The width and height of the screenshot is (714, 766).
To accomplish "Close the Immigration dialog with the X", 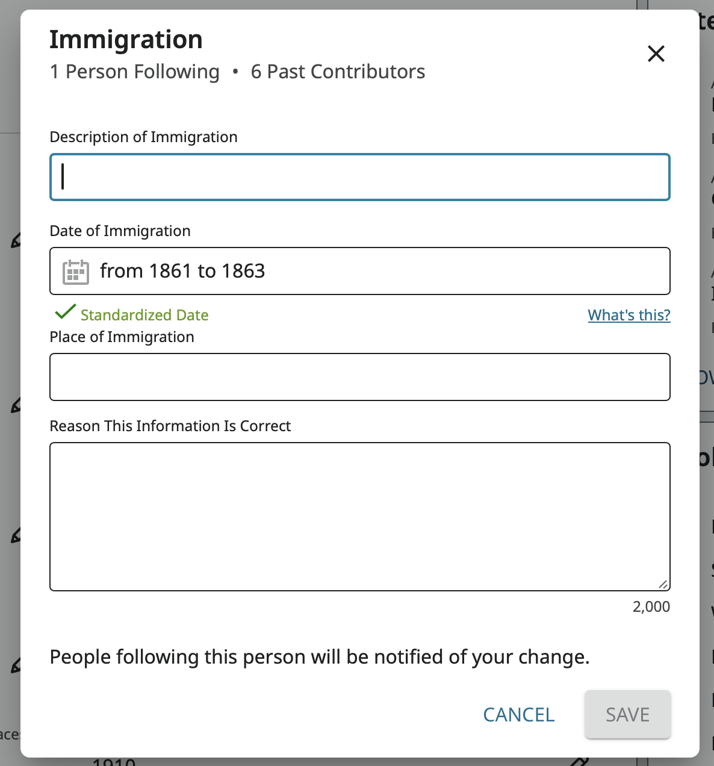I will point(656,54).
